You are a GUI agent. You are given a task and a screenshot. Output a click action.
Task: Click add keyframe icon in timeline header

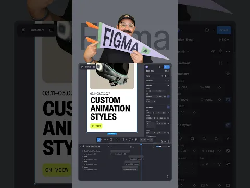[83, 146]
